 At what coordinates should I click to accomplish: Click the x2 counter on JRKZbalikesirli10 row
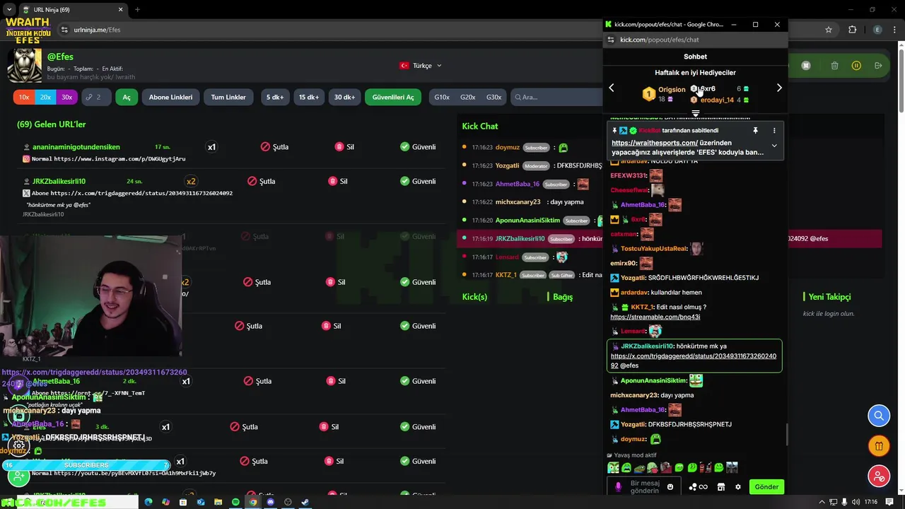click(x=191, y=181)
